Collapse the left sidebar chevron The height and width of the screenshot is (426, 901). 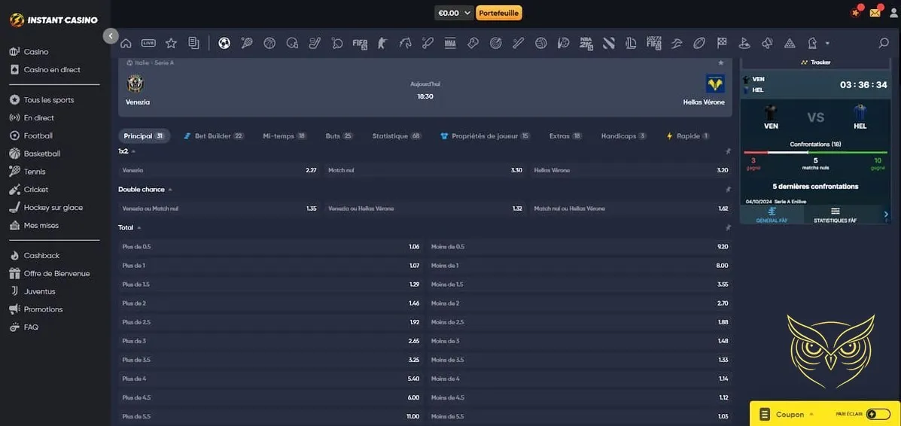[x=111, y=35]
